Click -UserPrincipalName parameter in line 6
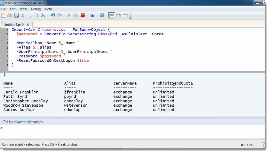The width and height of the screenshot is (269, 153). point(37,52)
